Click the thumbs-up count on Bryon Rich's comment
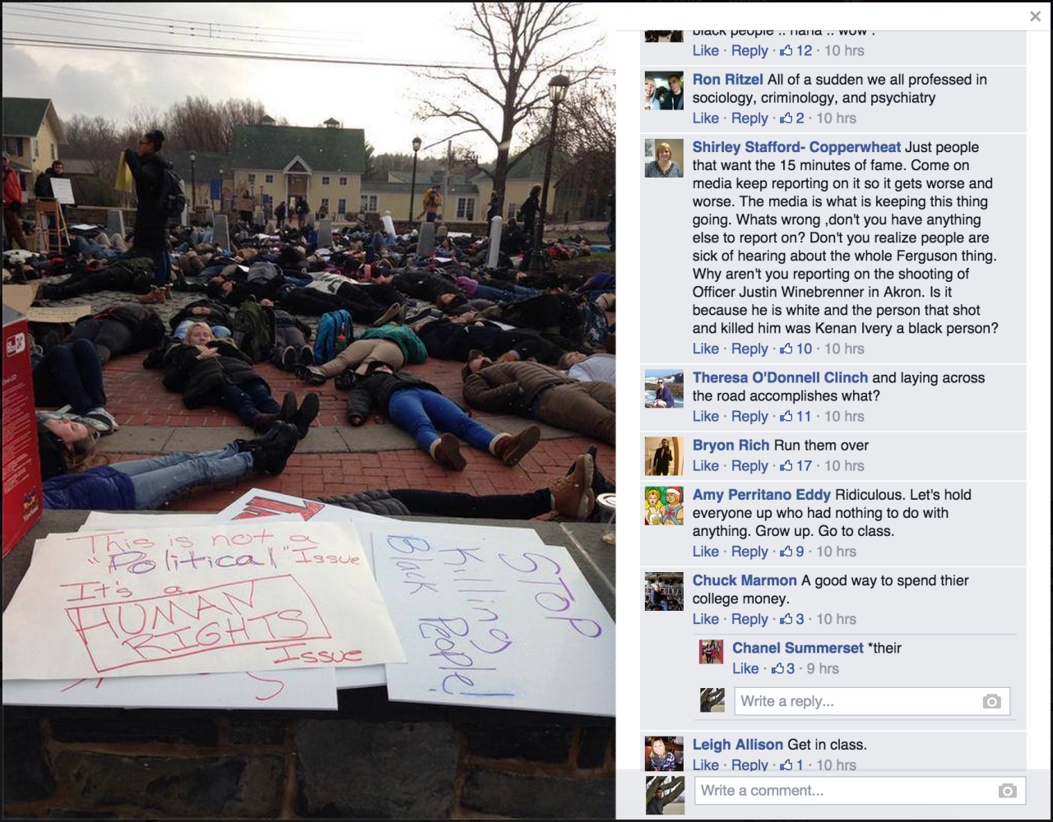The height and width of the screenshot is (822, 1053). click(796, 465)
